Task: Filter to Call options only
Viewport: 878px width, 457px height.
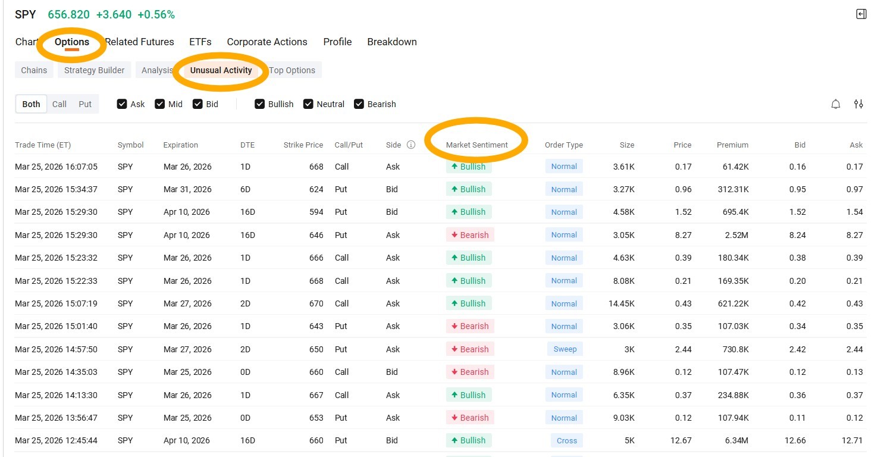Action: coord(59,104)
